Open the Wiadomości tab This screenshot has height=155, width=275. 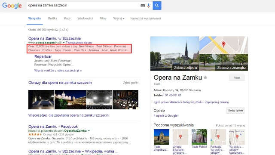coord(85,19)
